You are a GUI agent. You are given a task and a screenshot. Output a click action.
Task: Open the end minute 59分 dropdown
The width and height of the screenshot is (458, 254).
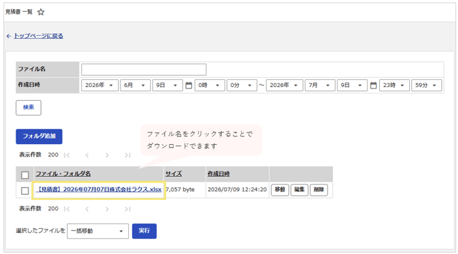(427, 85)
